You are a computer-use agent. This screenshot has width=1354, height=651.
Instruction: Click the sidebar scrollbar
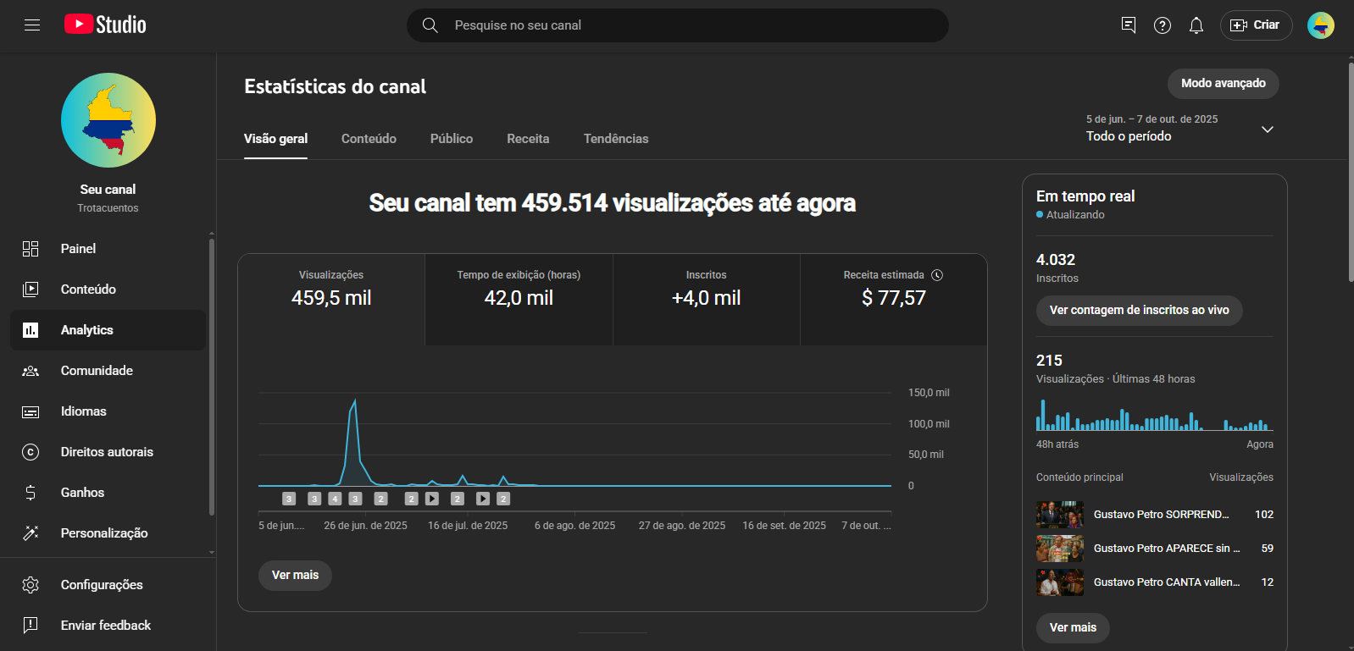(x=211, y=377)
